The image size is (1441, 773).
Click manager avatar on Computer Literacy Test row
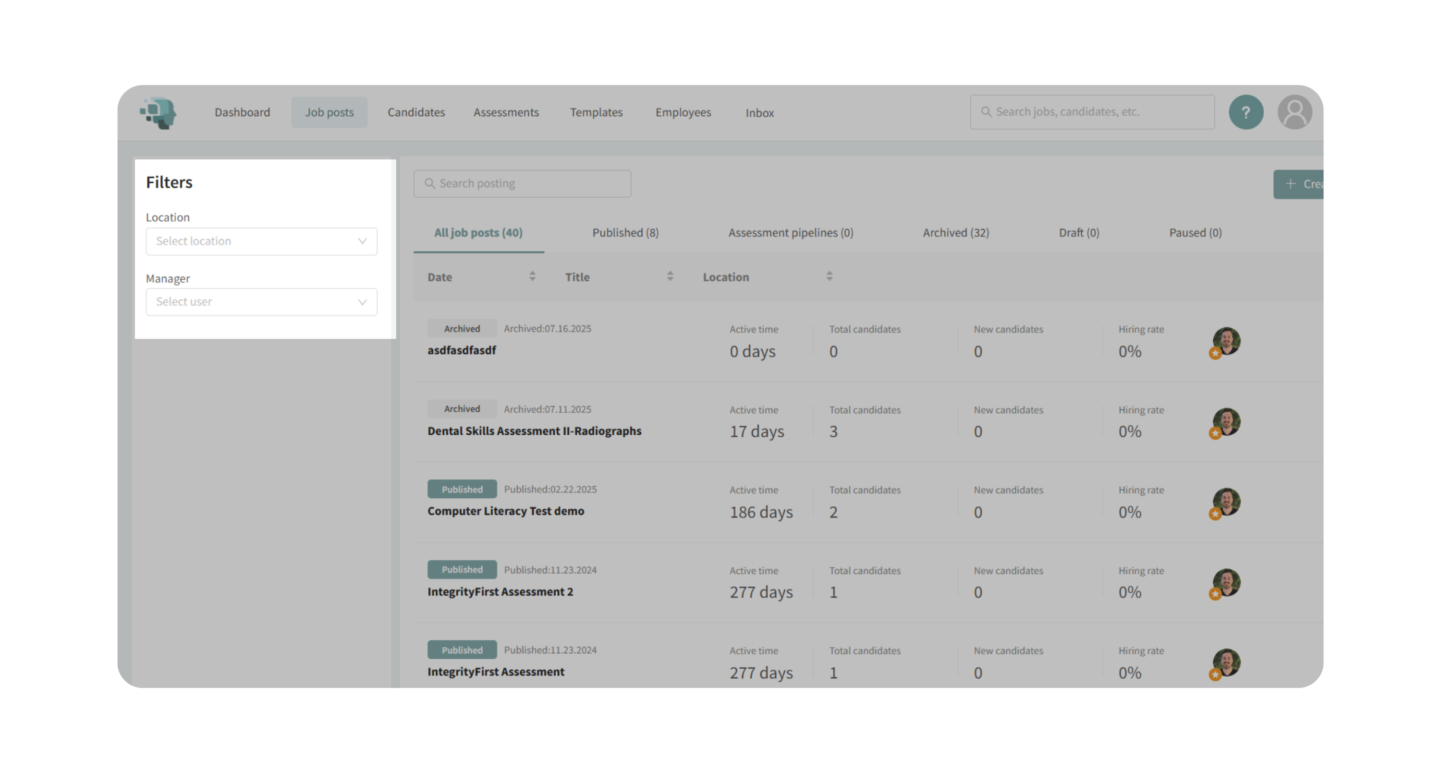click(1226, 502)
